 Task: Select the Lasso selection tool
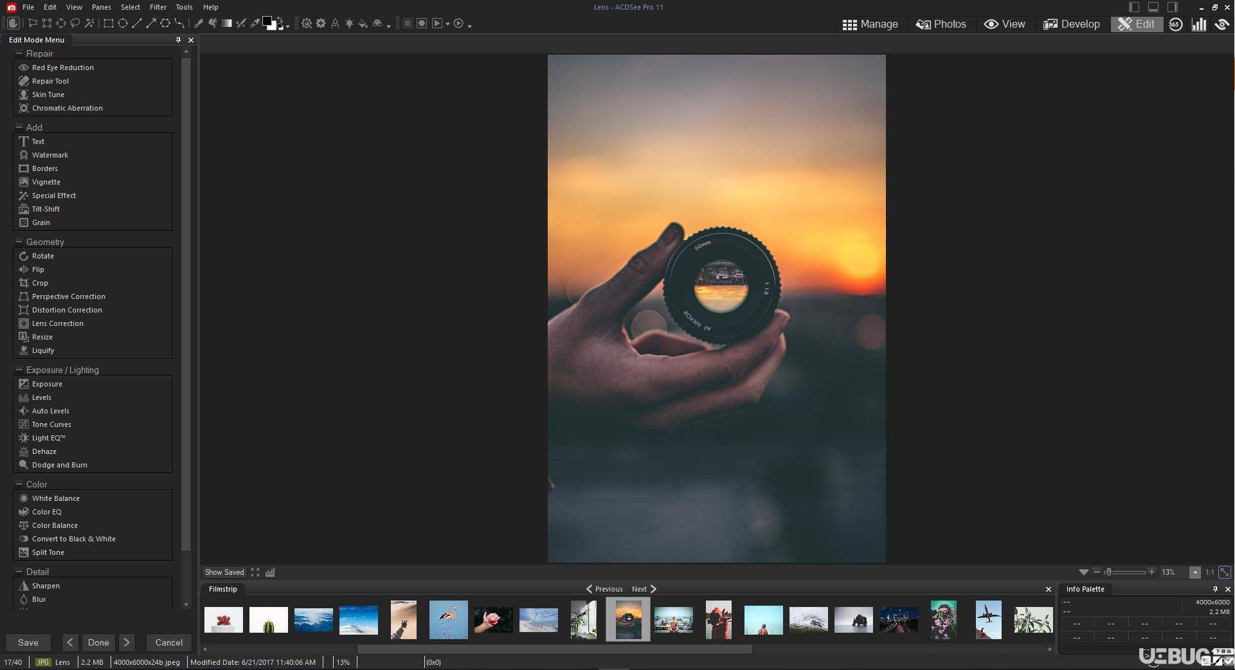75,23
